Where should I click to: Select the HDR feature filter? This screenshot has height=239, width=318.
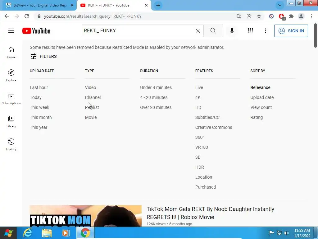199,167
